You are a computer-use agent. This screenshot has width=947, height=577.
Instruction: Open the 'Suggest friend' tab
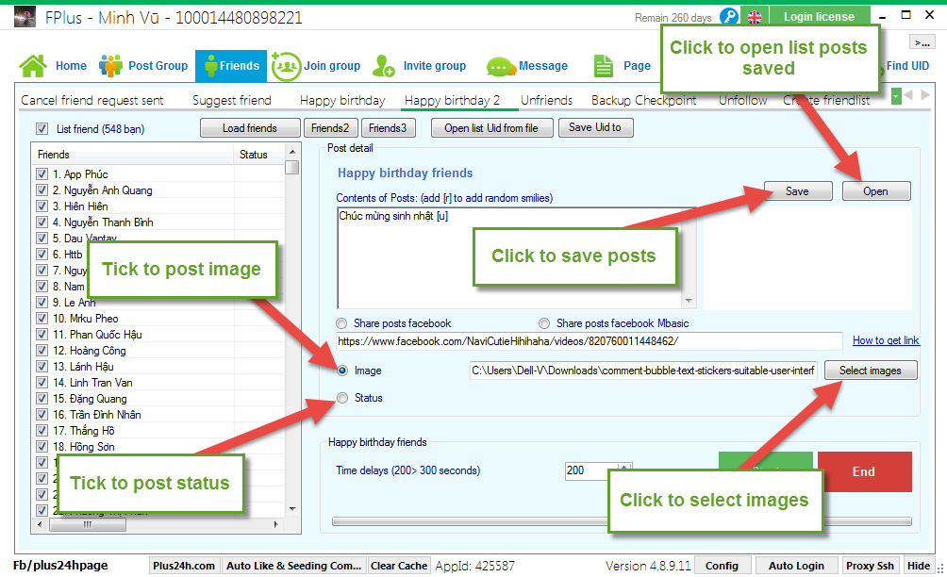click(232, 100)
